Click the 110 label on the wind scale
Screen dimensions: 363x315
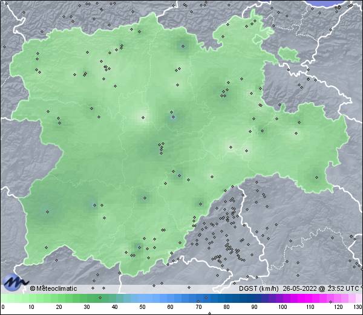tap(310, 307)
